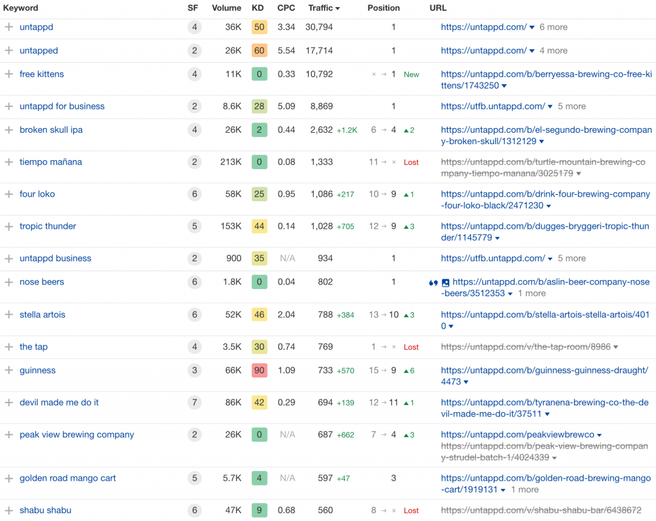Click plus icon beside tiempo mañana
The height and width of the screenshot is (521, 656).
pyautogui.click(x=9, y=162)
